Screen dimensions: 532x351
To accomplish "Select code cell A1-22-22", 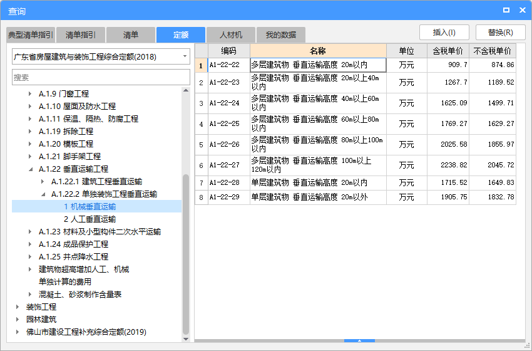I will click(228, 65).
